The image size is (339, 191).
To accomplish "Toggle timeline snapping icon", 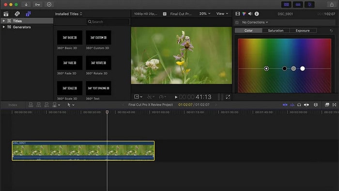I will (x=307, y=104).
